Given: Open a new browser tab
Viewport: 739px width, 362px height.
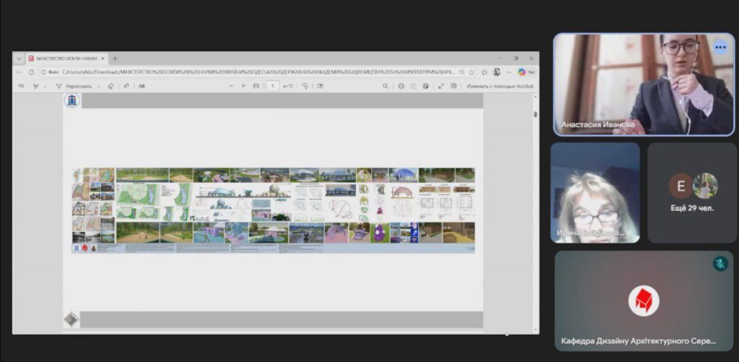Looking at the screenshot, I should pyautogui.click(x=115, y=59).
